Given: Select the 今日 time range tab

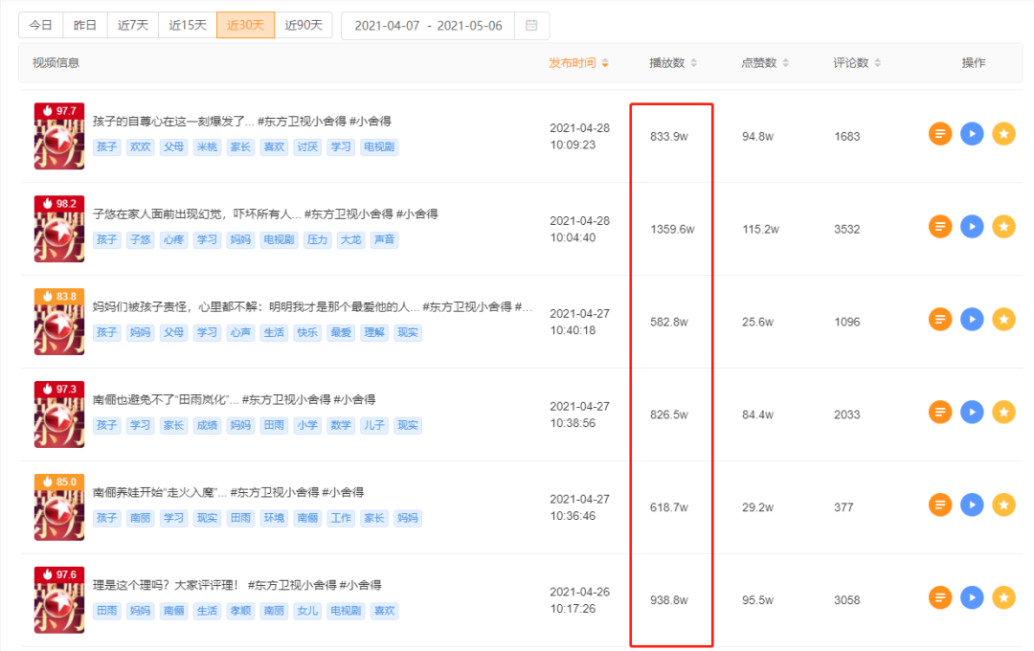Looking at the screenshot, I should (x=41, y=25).
